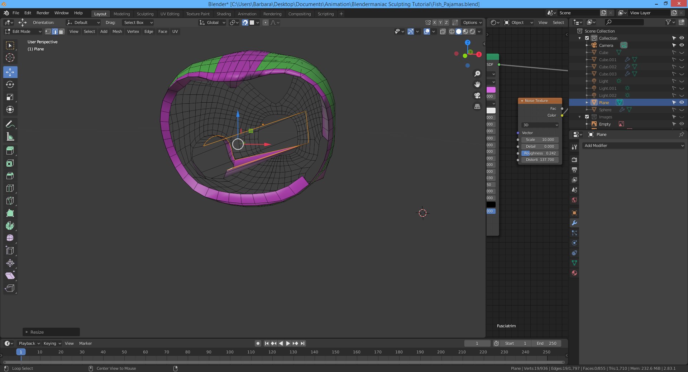Choose the Extrude Region tool
The image size is (688, 372).
point(10,151)
